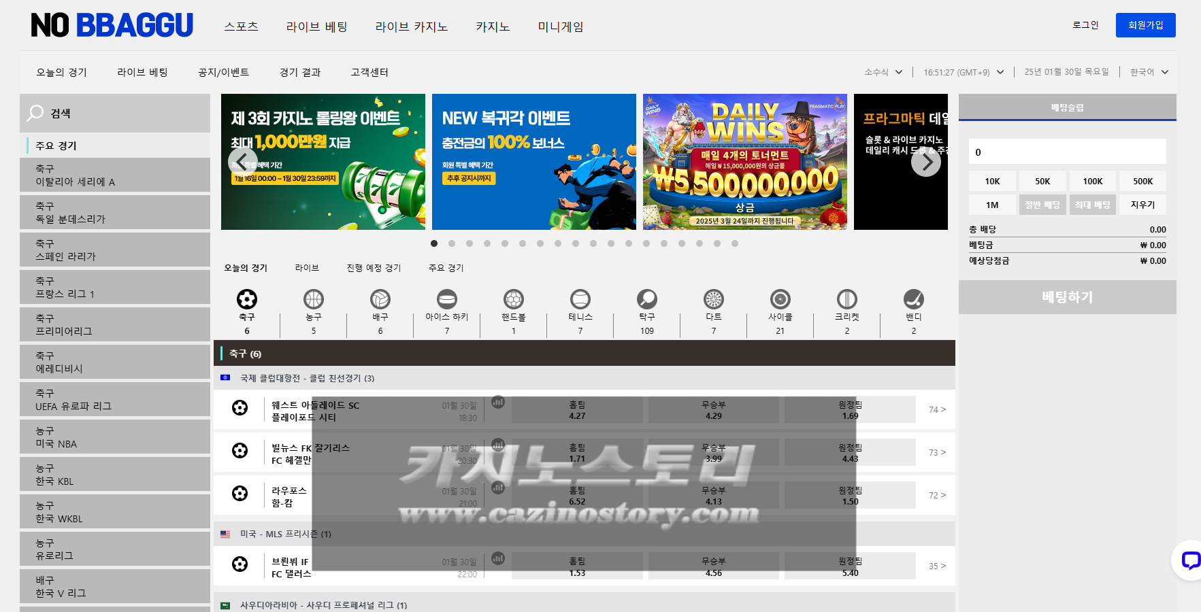1201x612 pixels.
Task: Select the 배구 volleyball sport icon
Action: point(380,299)
